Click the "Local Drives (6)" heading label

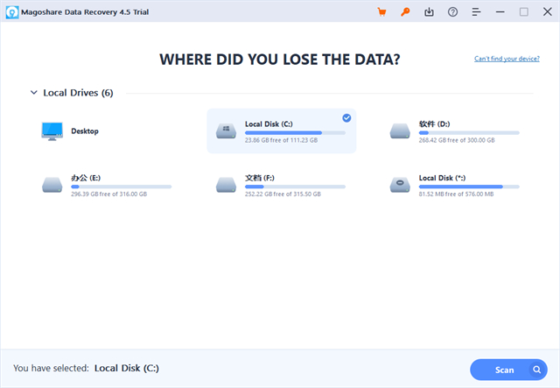[78, 92]
